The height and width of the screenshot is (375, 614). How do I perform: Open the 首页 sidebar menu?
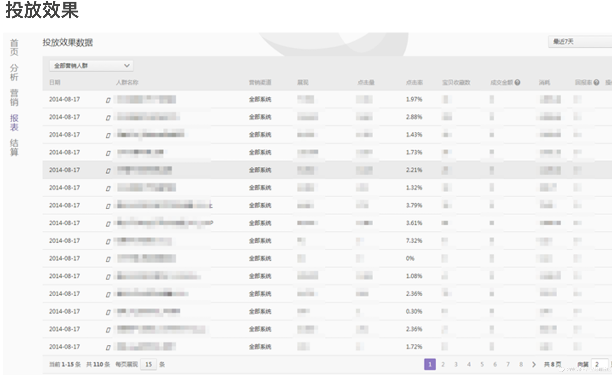[x=14, y=47]
